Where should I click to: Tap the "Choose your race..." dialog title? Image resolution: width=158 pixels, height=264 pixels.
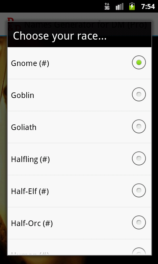(x=60, y=36)
